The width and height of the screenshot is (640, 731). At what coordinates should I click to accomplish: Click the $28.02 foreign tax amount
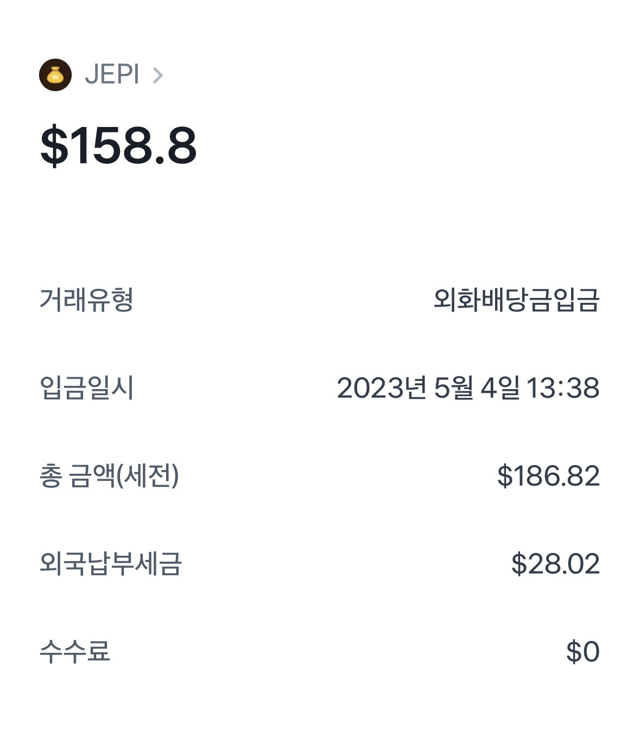(555, 564)
